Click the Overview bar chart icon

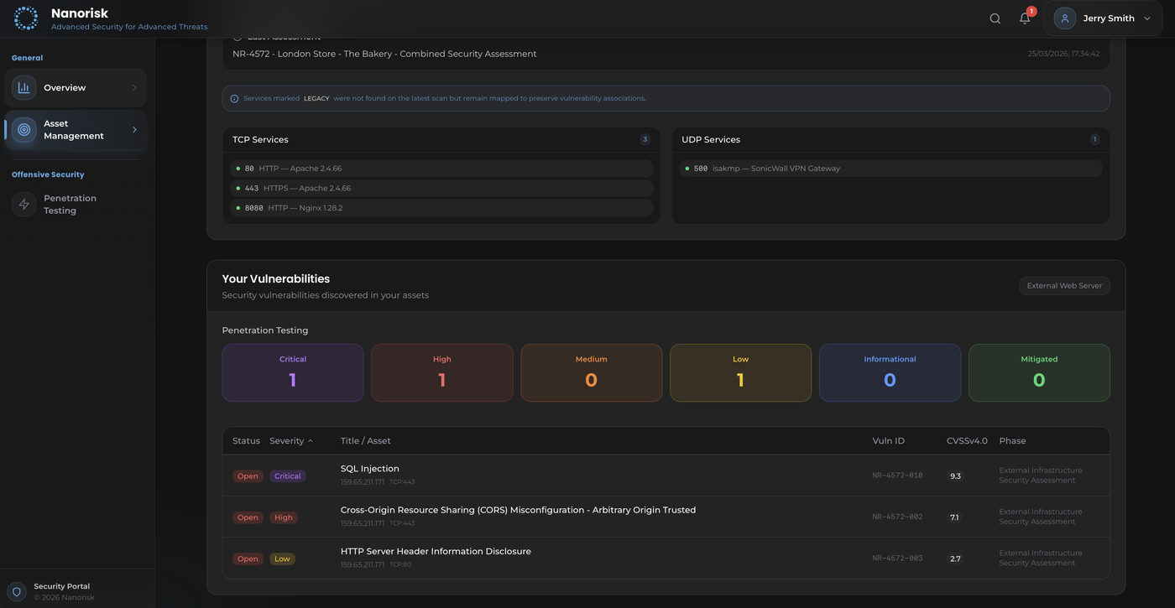click(23, 87)
